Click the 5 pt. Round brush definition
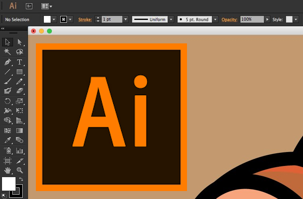303x199 pixels. point(195,19)
